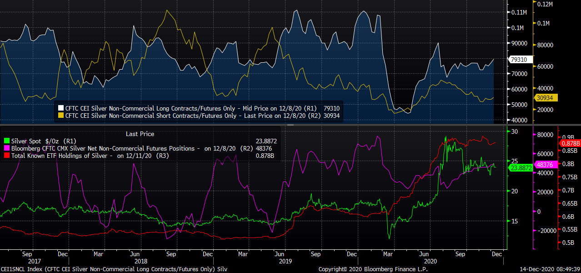Click the green 23.8872 price tag
The width and height of the screenshot is (581, 273).
(x=520, y=168)
